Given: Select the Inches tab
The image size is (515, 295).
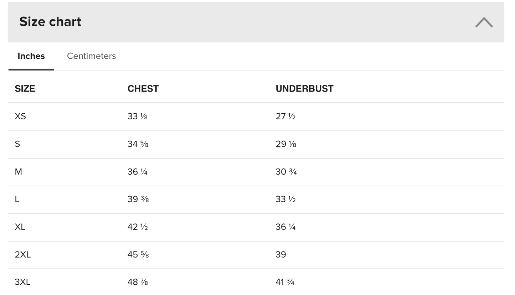Looking at the screenshot, I should (31, 56).
